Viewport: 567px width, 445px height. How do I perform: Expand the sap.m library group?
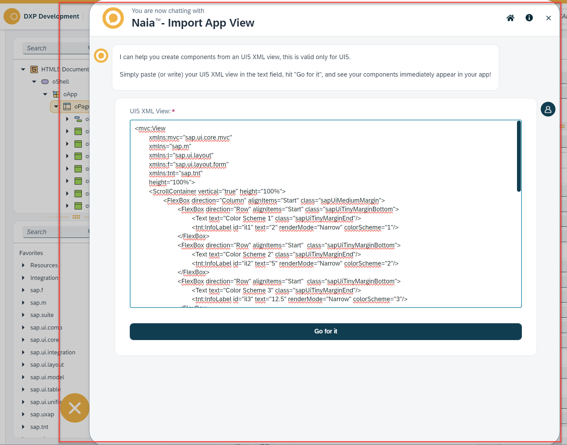click(x=23, y=303)
